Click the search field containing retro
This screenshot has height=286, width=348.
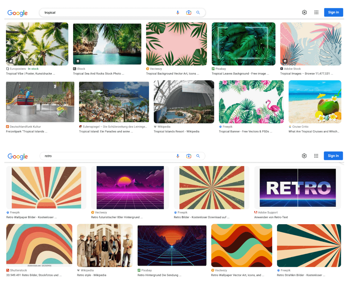coord(109,156)
